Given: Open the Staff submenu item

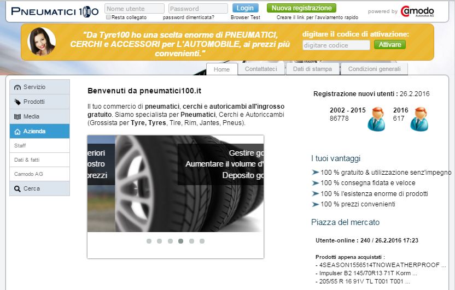Looking at the screenshot, I should [x=39, y=145].
